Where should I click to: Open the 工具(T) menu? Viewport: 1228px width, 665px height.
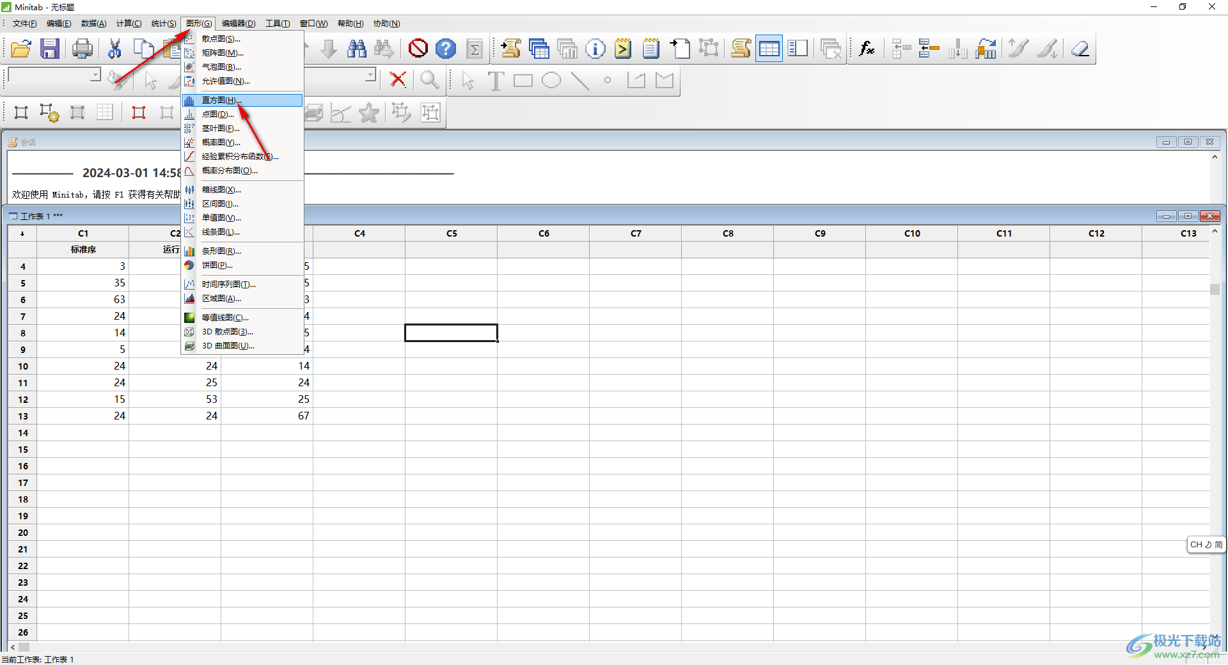[x=278, y=24]
